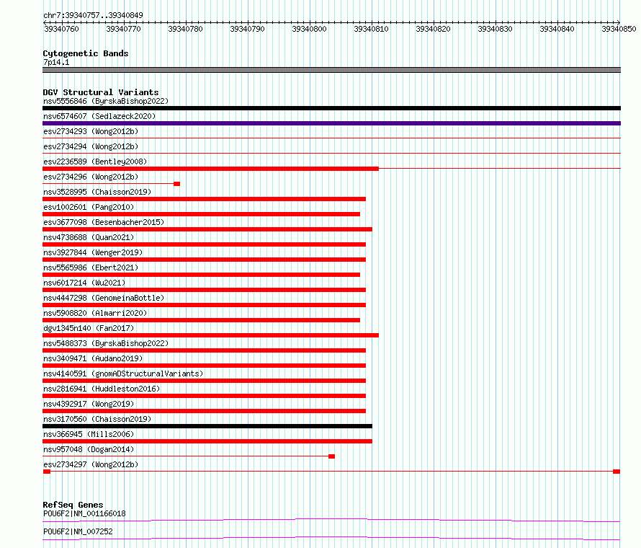Click the magenta POU6F2|NM_007252 gene line
641x548 pixels.
pos(331,538)
